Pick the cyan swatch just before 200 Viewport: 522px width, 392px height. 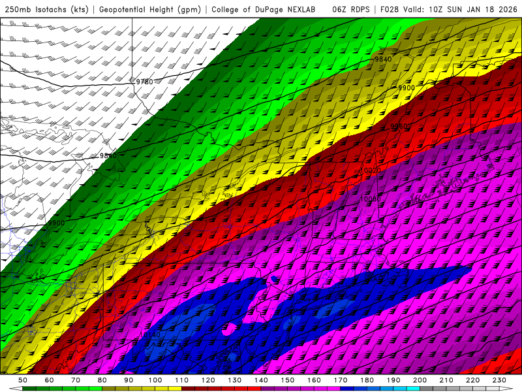(413, 389)
